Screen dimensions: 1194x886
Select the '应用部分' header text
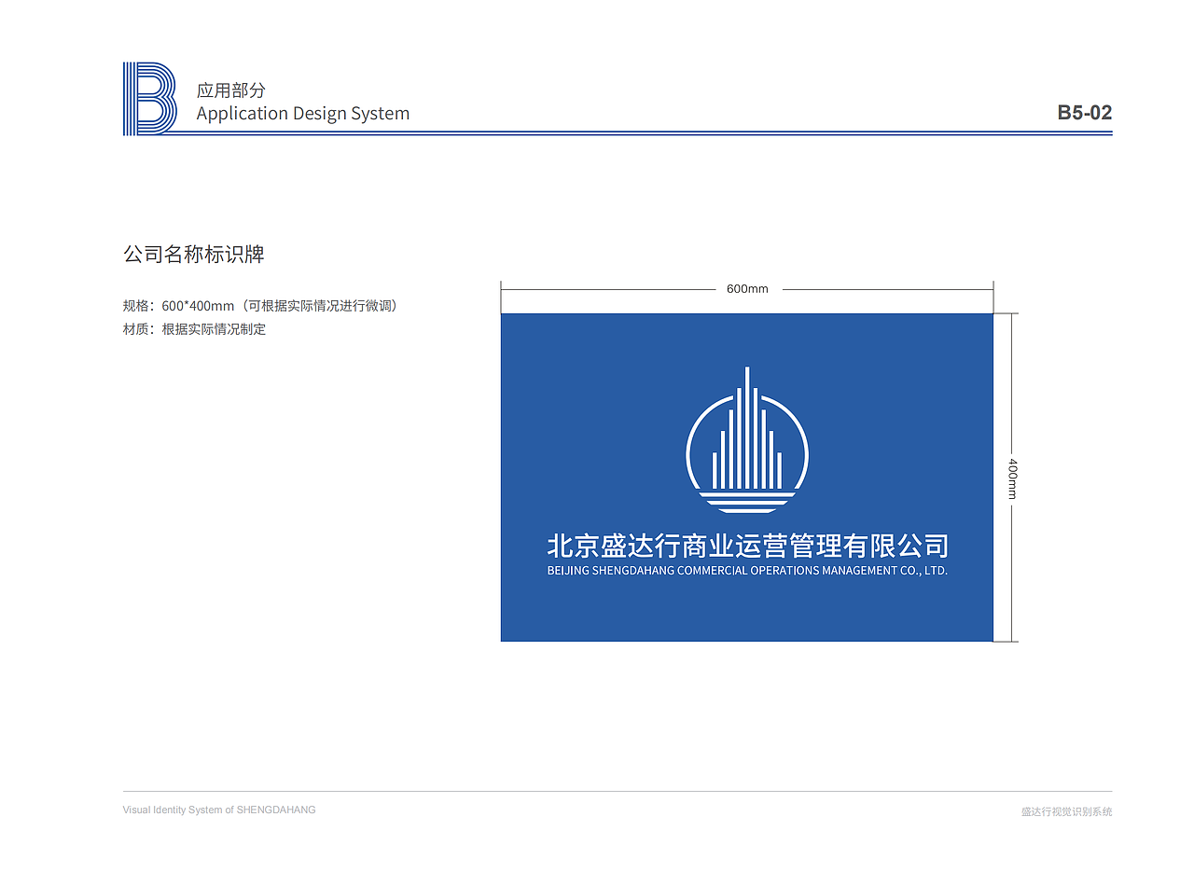click(x=231, y=90)
